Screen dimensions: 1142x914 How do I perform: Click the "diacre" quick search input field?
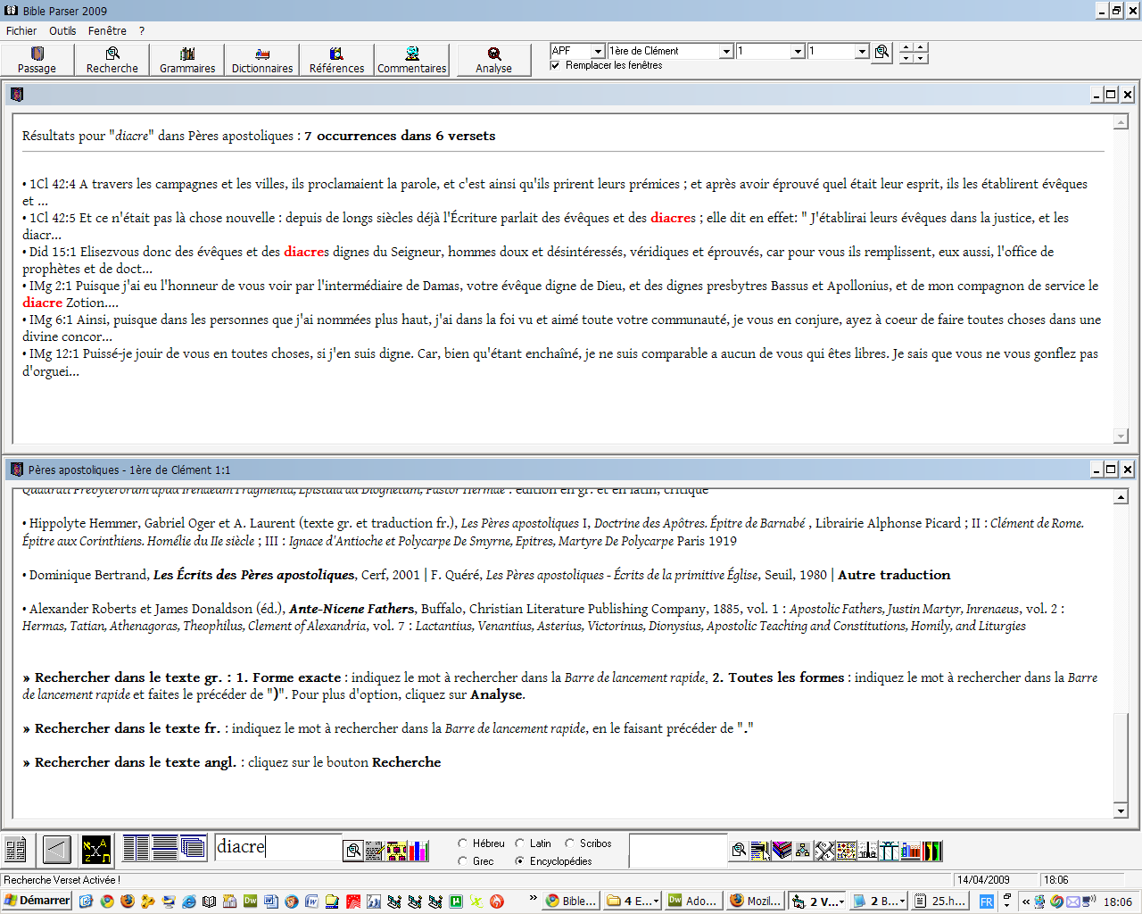click(278, 847)
